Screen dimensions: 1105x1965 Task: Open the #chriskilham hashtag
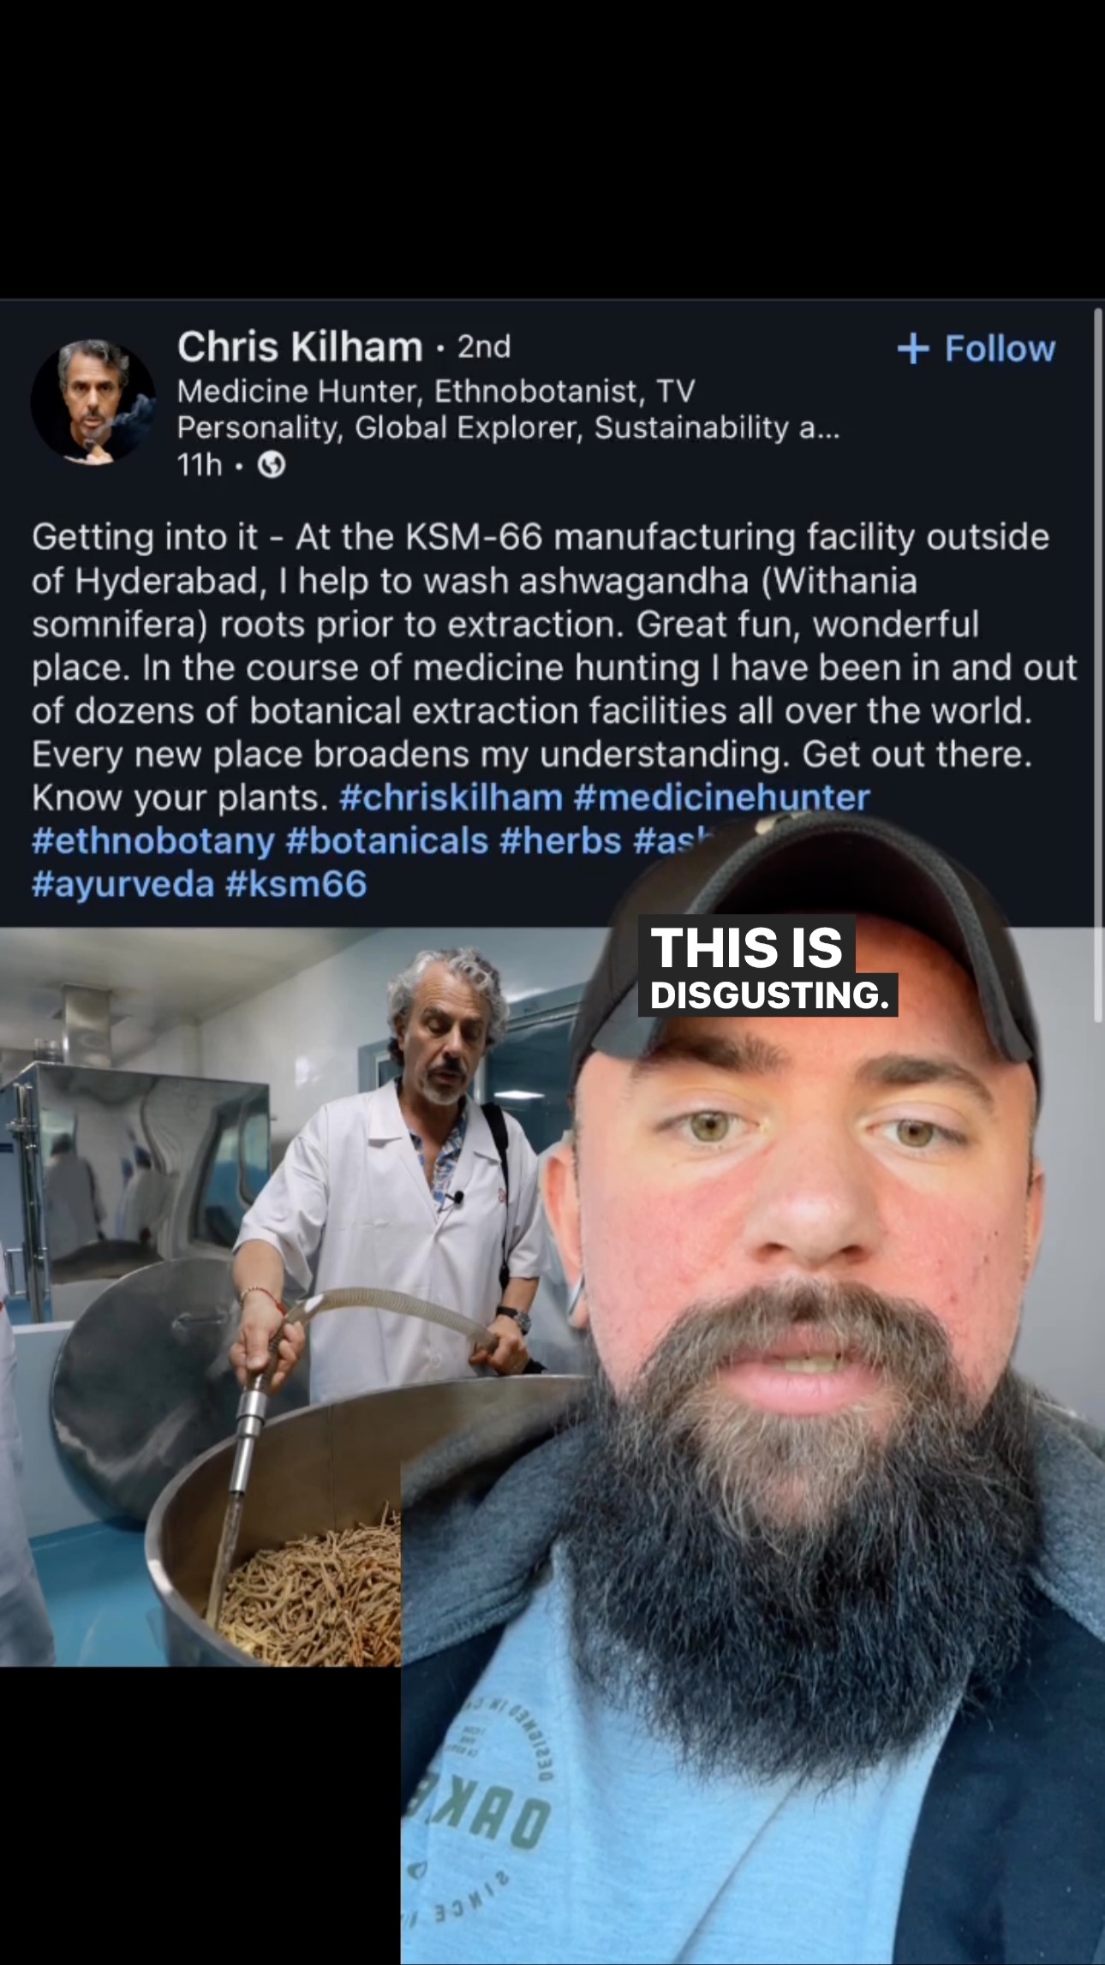451,797
